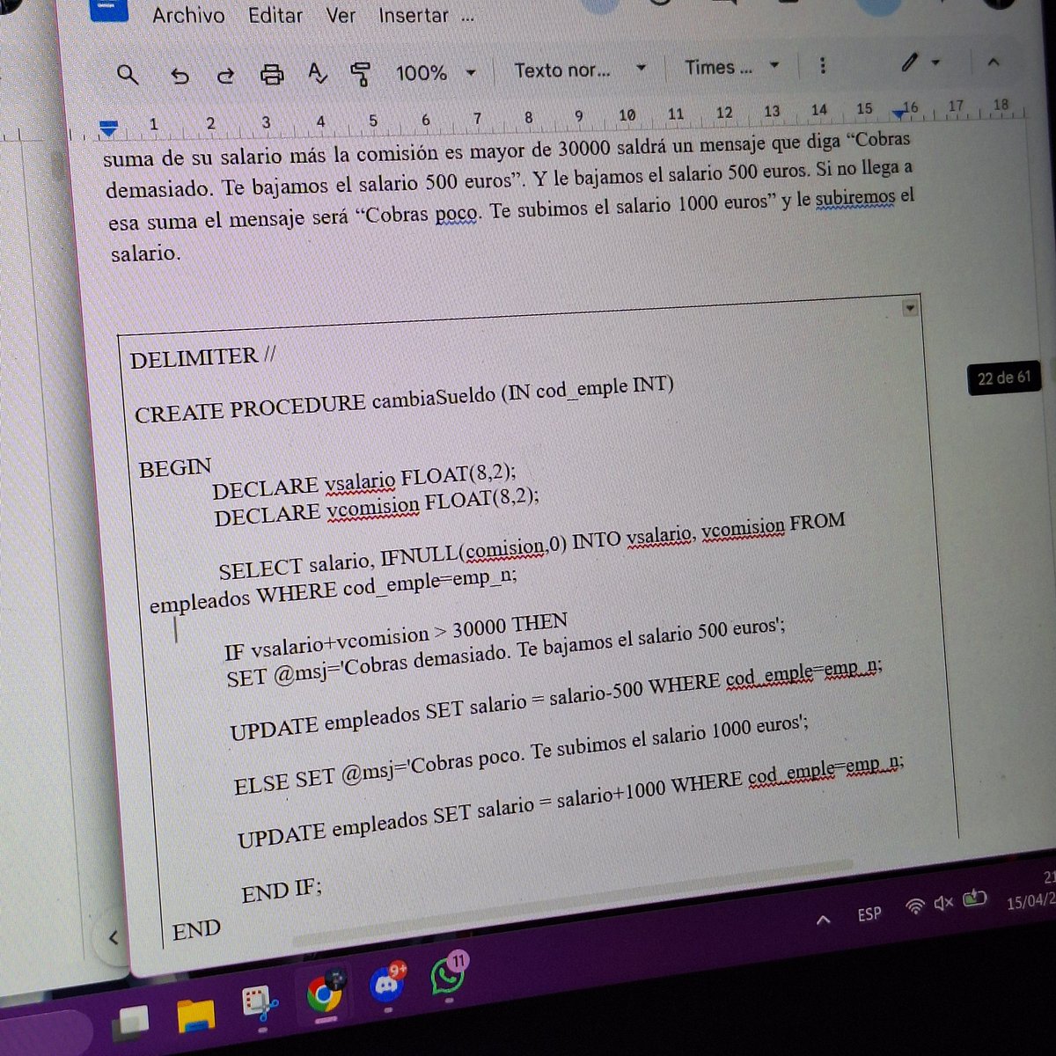Undo the last action
This screenshot has height=1056, width=1056.
tap(180, 76)
